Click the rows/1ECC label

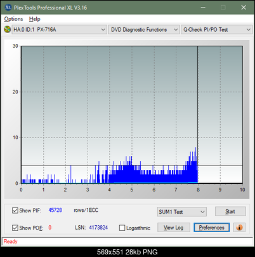(86, 210)
